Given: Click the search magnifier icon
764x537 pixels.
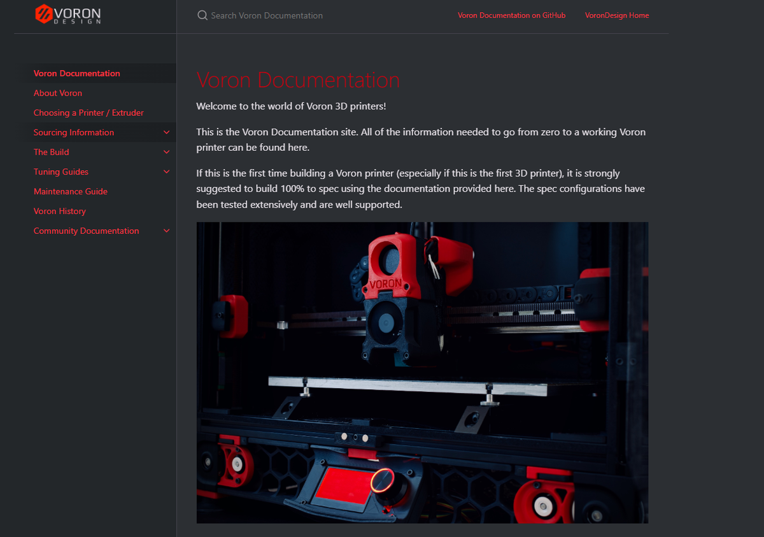Looking at the screenshot, I should (202, 15).
